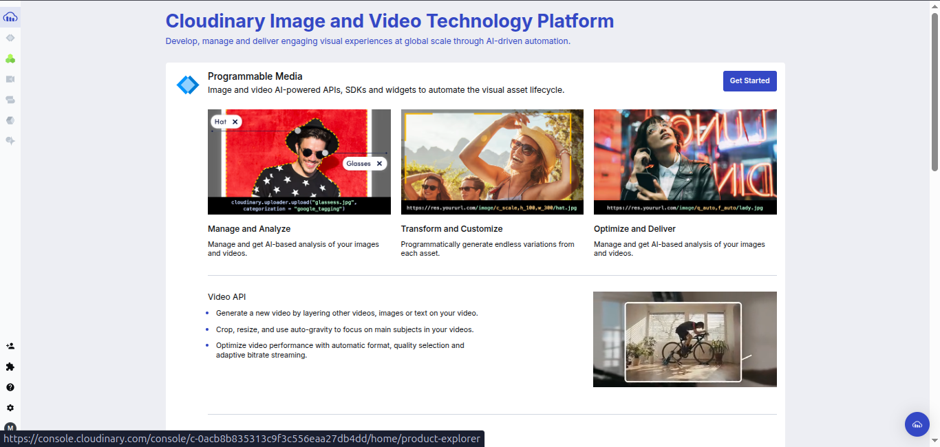Viewport: 940px width, 447px height.
Task: Open the Optimize and Deliver preview image
Action: 685,162
